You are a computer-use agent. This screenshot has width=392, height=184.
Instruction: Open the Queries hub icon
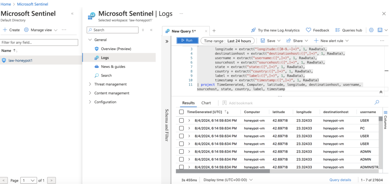click(x=338, y=30)
